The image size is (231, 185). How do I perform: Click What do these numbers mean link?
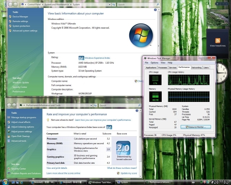[122, 168]
